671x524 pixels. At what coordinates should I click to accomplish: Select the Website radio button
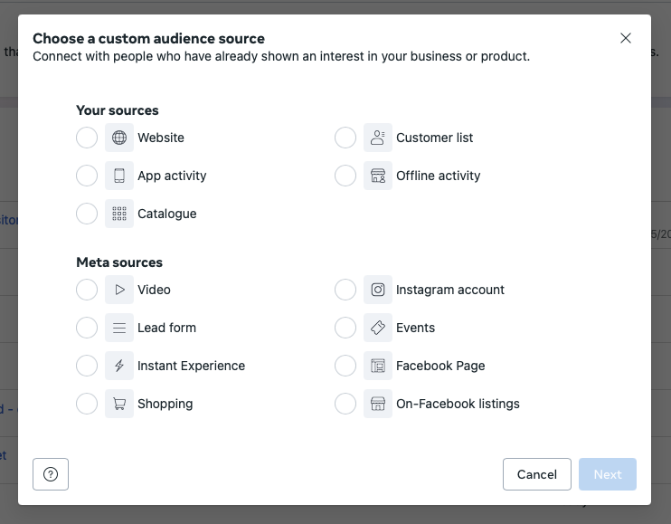(87, 138)
